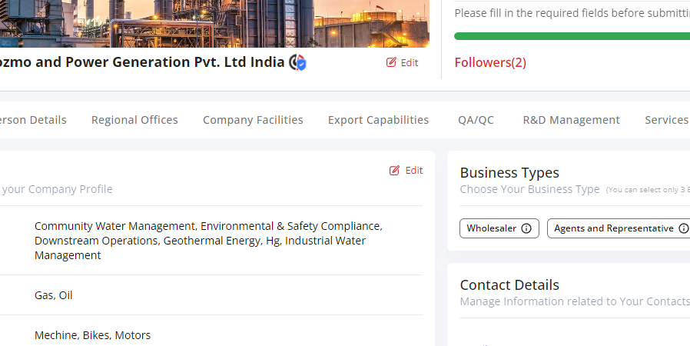Image resolution: width=690 pixels, height=346 pixels.
Task: Show the info icon on the Wholesaler chip
Action: click(526, 228)
